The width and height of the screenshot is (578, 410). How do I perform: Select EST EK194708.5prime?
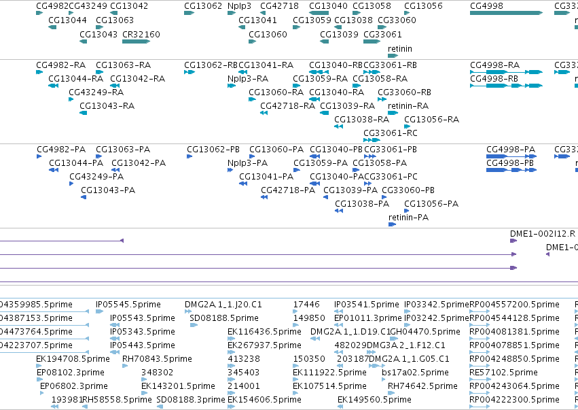[73, 359]
